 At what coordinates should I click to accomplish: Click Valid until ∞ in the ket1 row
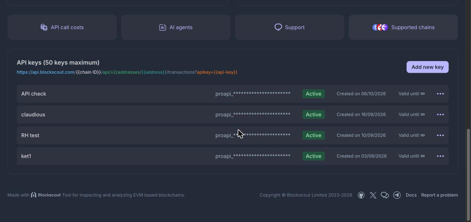click(x=411, y=156)
